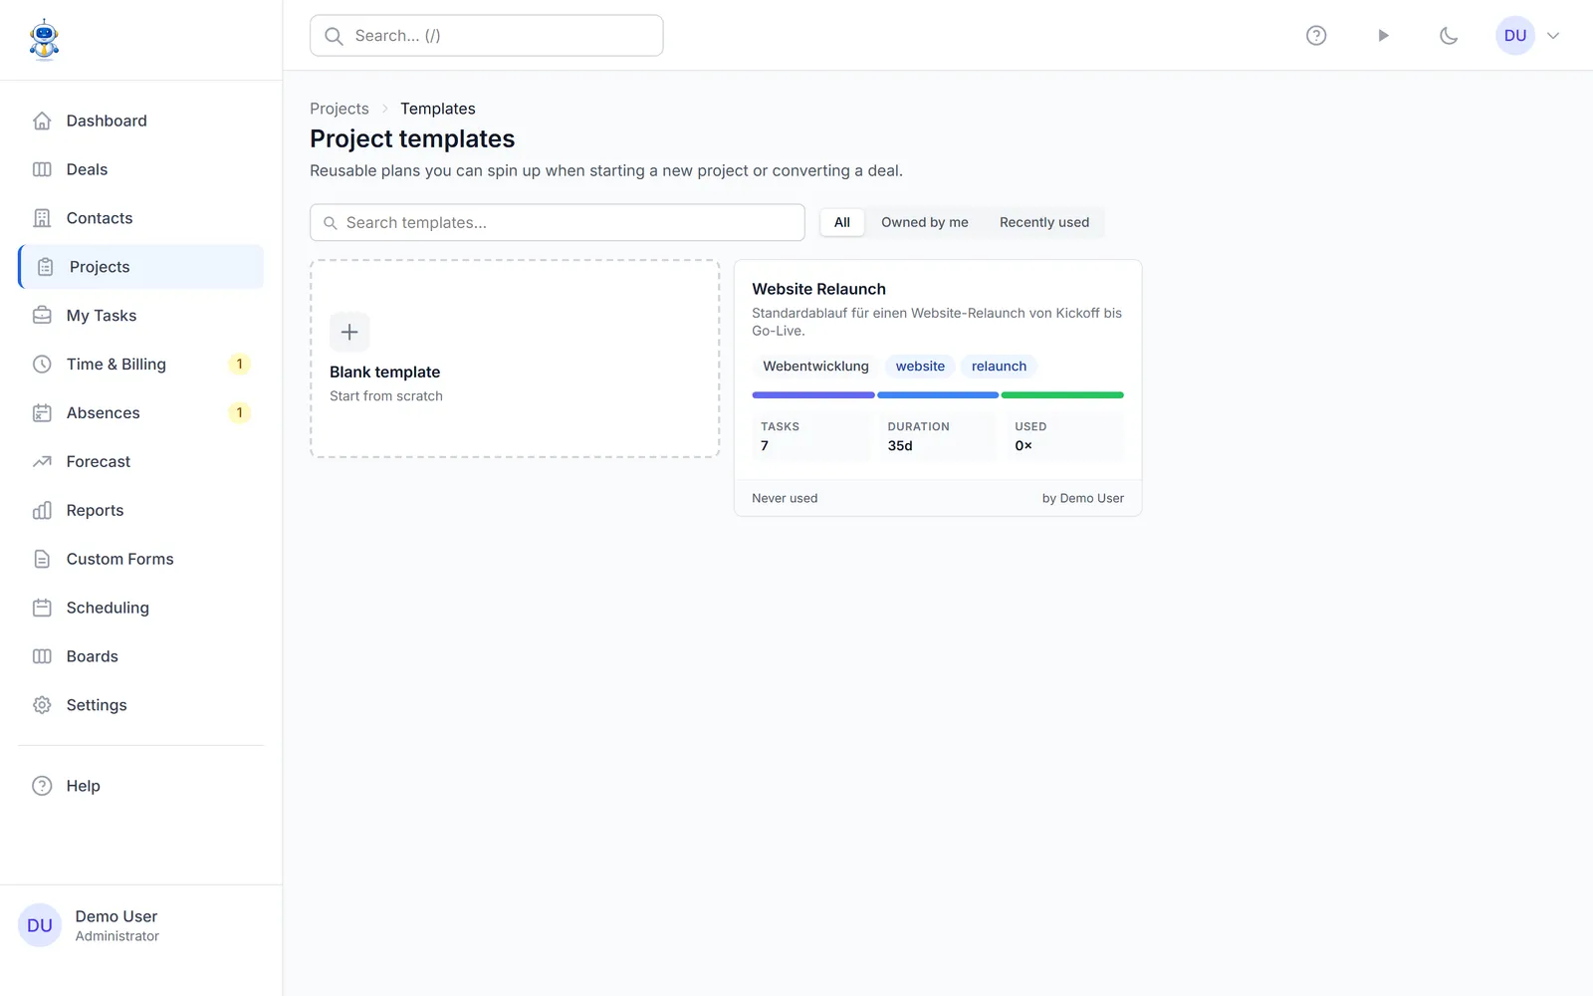Focus the Search templates field
Viewport: 1593px width, 996px height.
558,223
